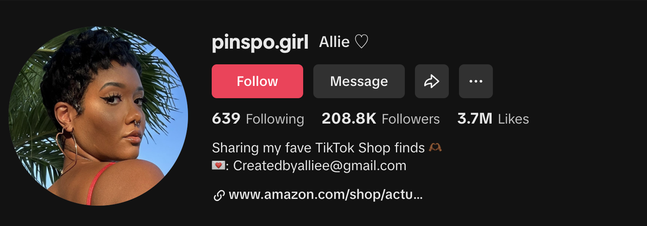The image size is (647, 226).
Task: Open the three-dot more options menu
Action: tap(476, 81)
